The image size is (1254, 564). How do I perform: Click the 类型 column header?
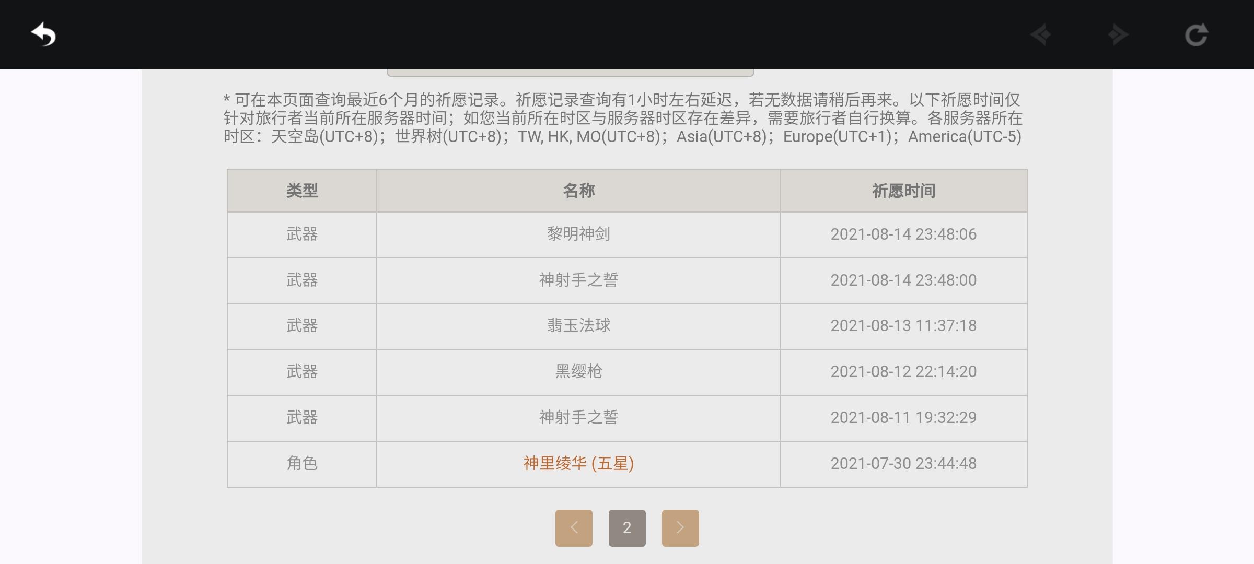(x=302, y=191)
